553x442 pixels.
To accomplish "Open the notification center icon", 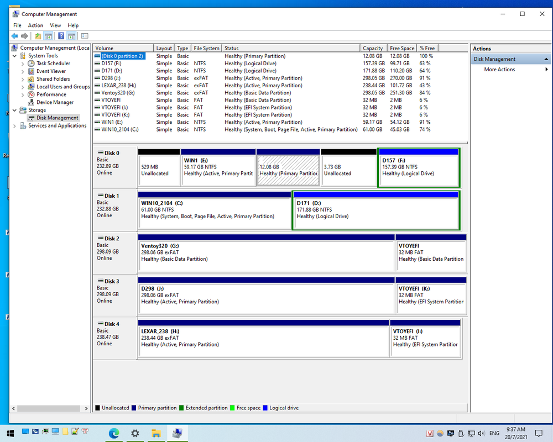I will click(539, 433).
